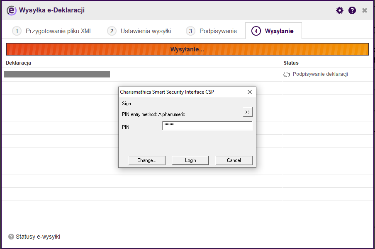
Task: Click the Podpisywanie deklaracji status text
Action: (320, 74)
